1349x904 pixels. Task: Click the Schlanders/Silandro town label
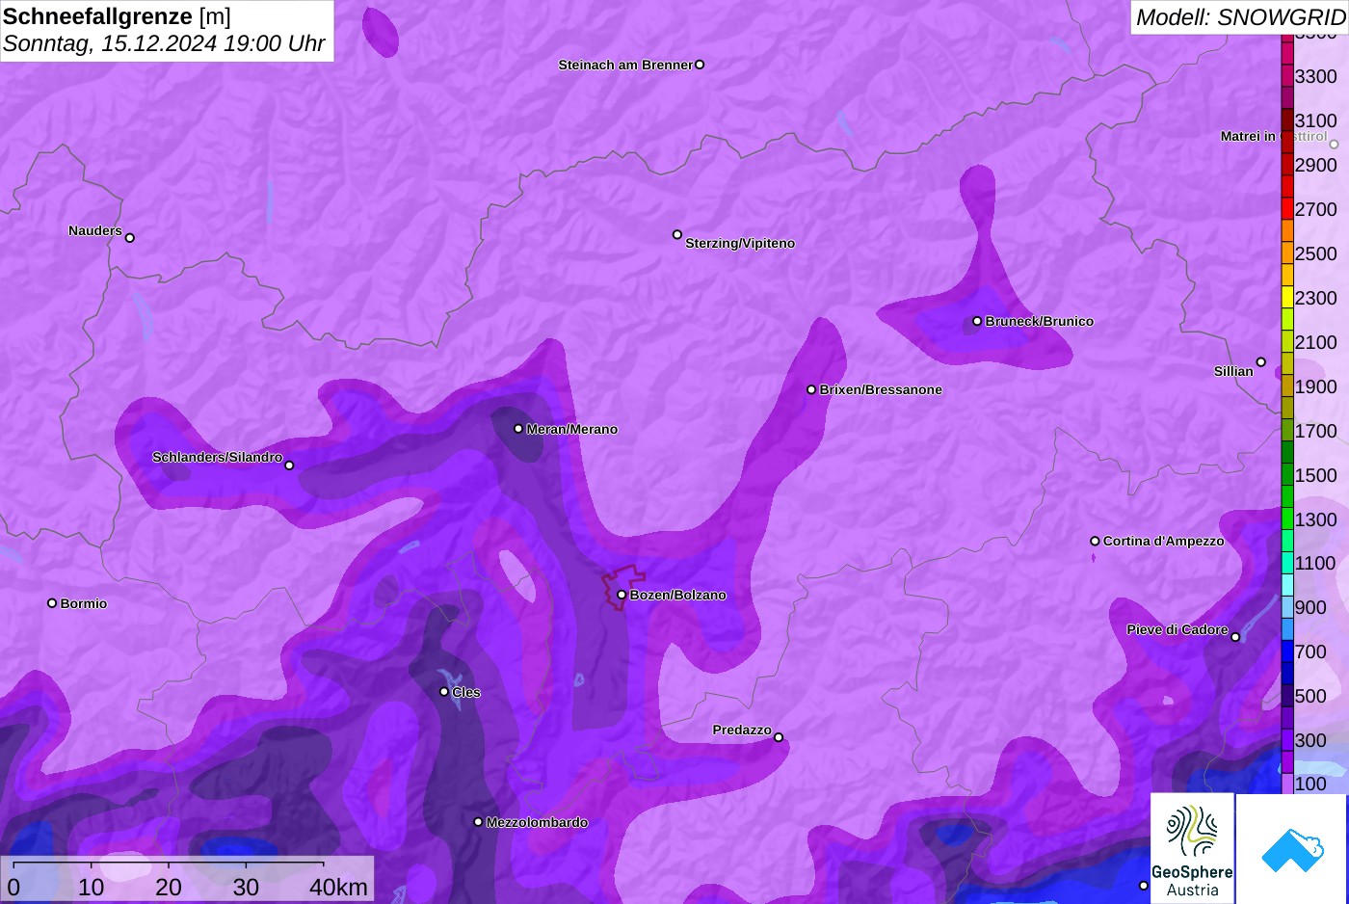click(217, 457)
